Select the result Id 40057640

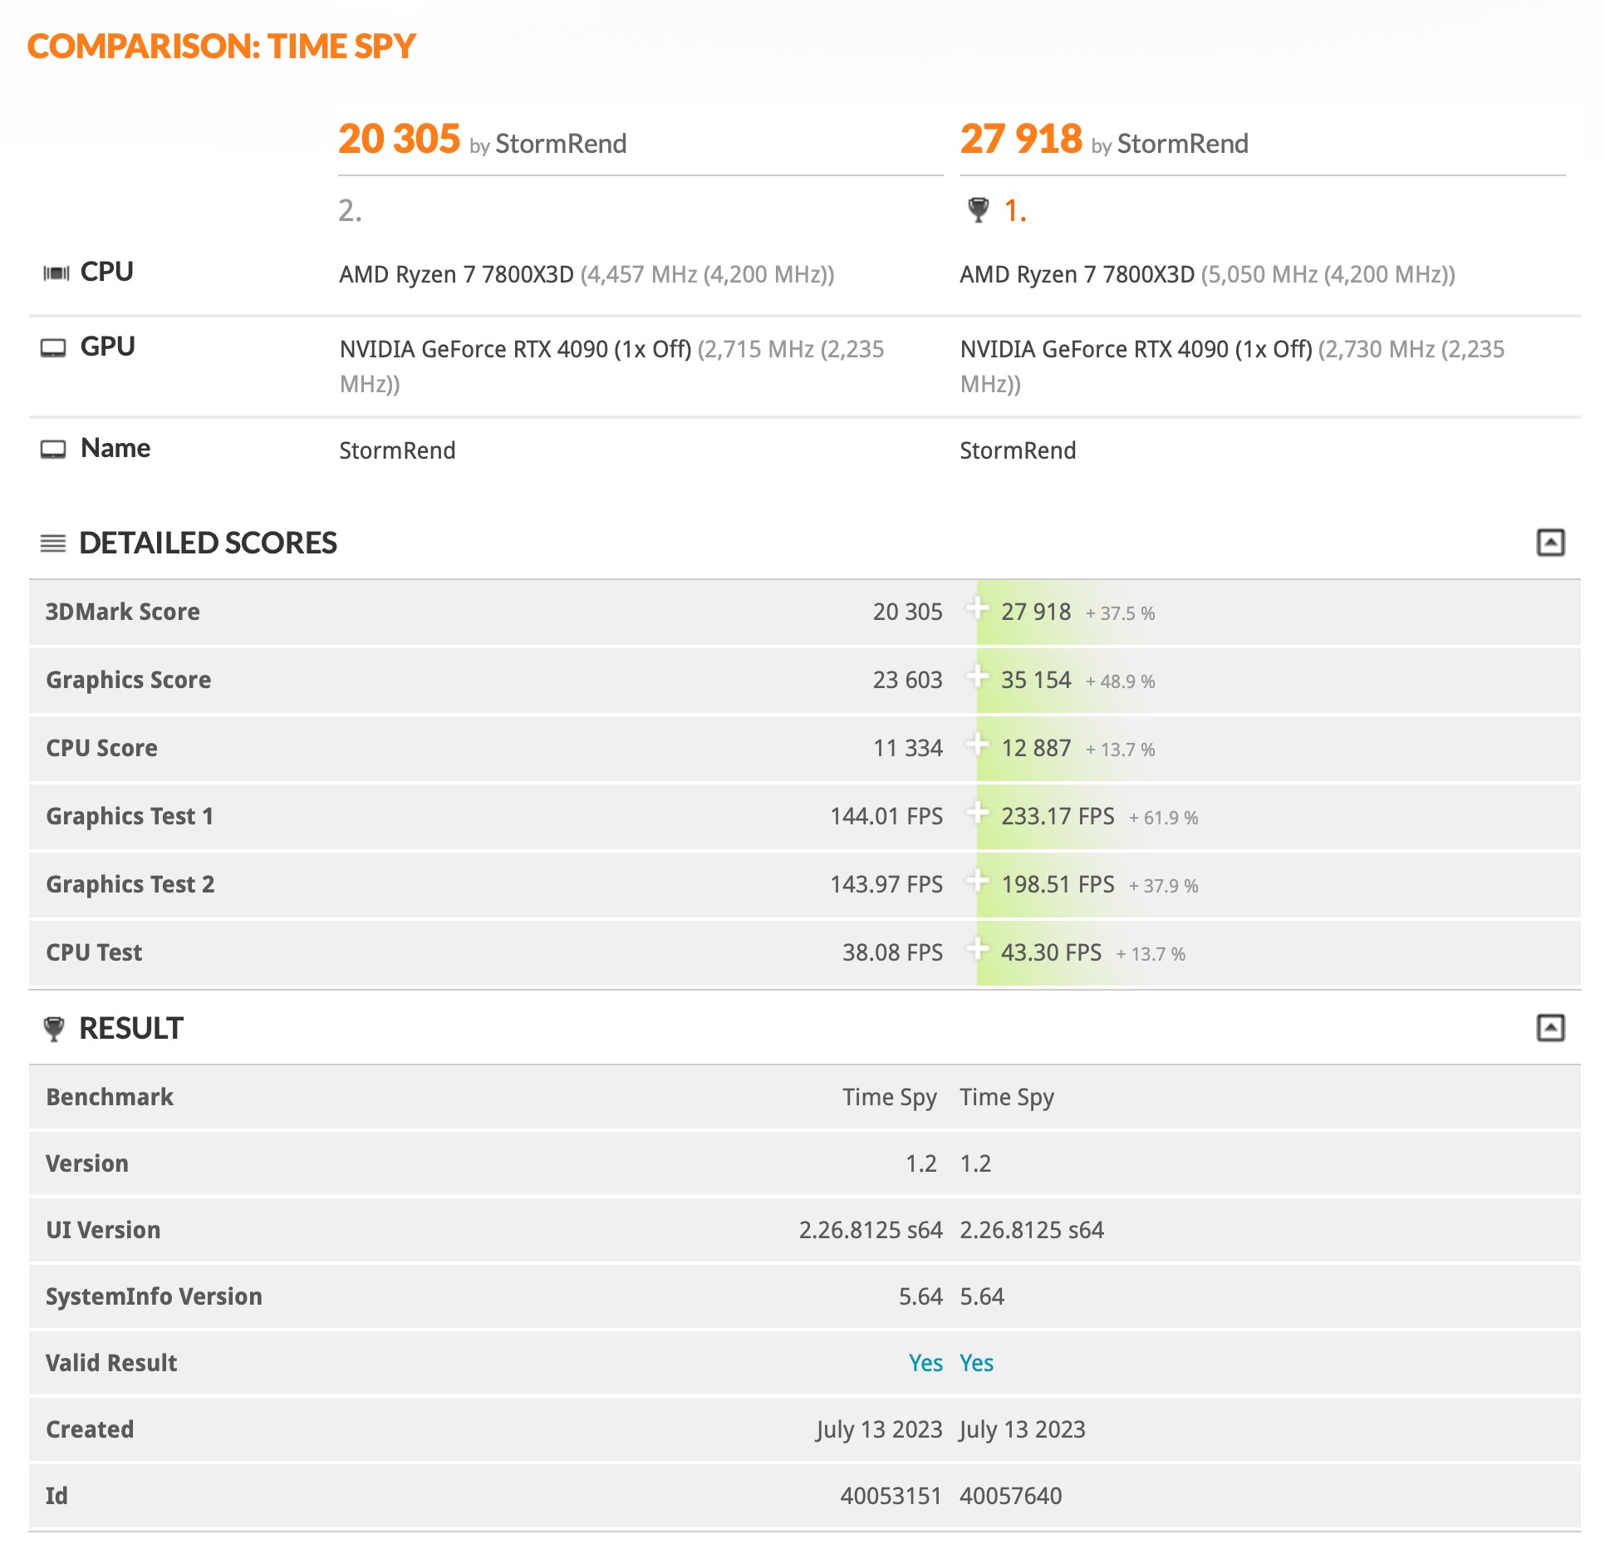click(1011, 1496)
